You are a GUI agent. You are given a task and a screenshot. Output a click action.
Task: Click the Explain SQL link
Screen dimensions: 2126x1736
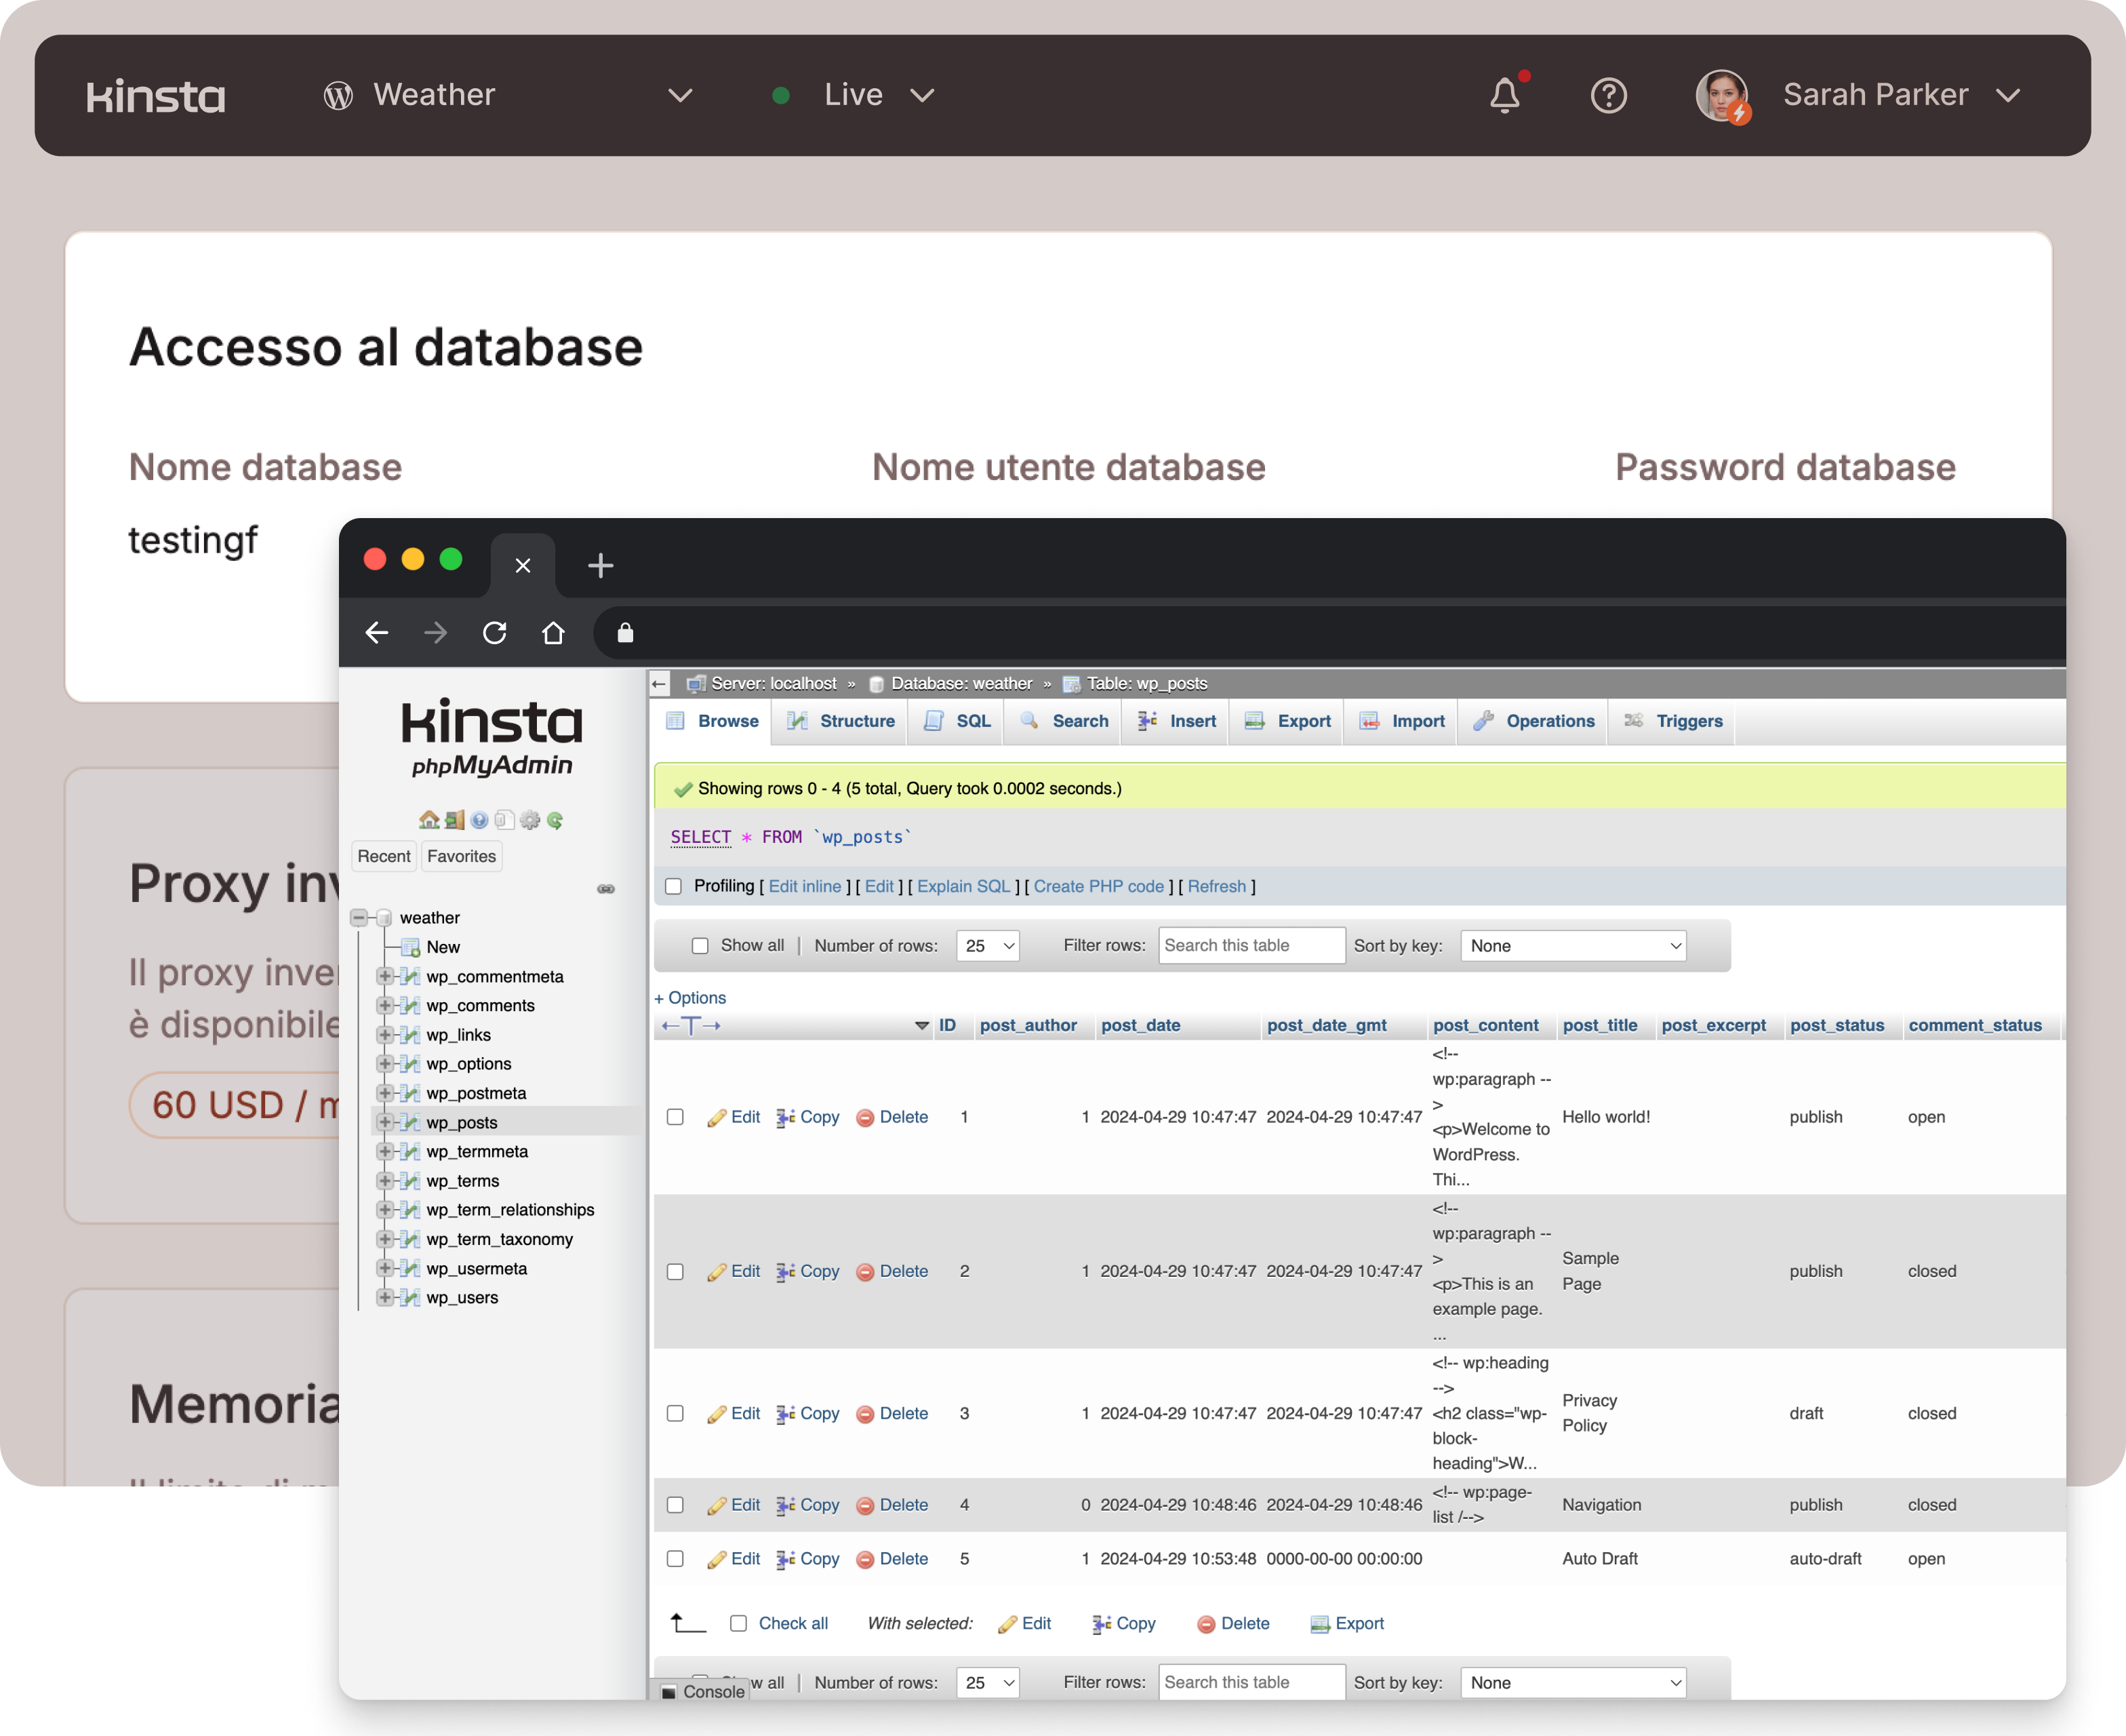(963, 887)
